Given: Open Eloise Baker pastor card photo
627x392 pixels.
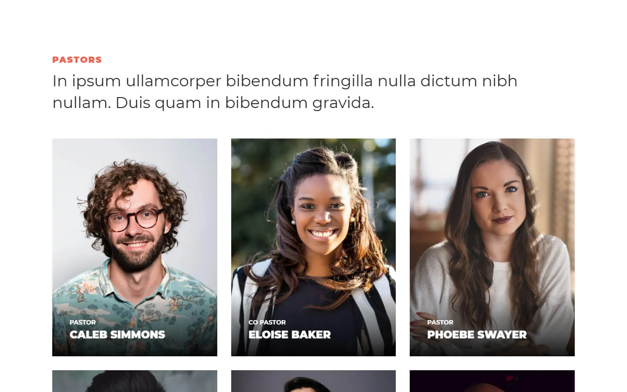Looking at the screenshot, I should pos(313,247).
